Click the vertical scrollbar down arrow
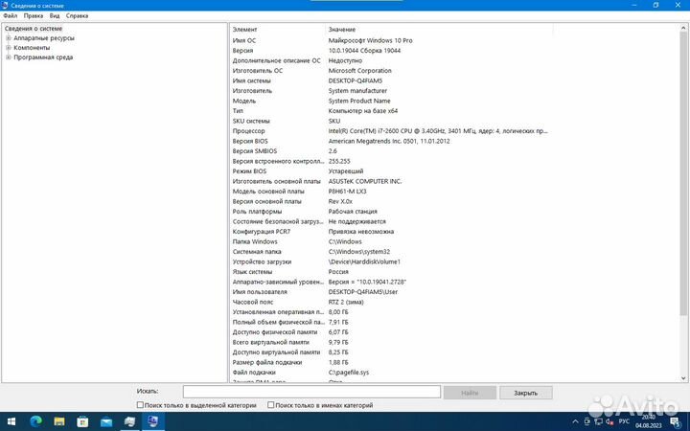The width and height of the screenshot is (690, 431). coord(683,377)
